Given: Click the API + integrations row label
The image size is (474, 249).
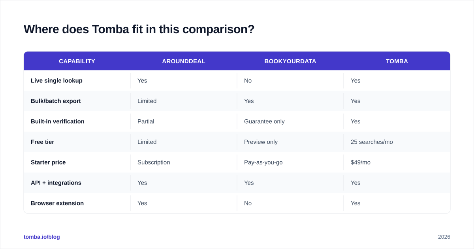Looking at the screenshot, I should 56,183.
